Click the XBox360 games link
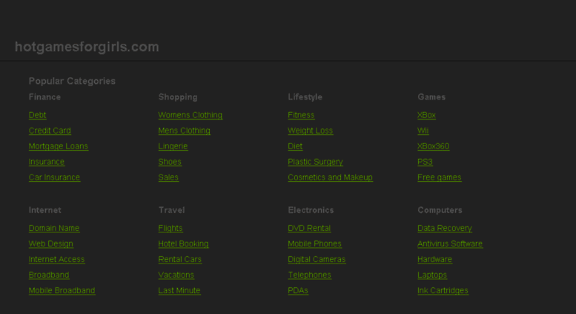The height and width of the screenshot is (314, 576). (x=434, y=146)
